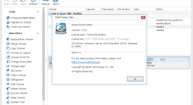Viewport: 193px width, 105px height.
Task: Select the Healthy(Boot) status row
Action: [x=163, y=23]
